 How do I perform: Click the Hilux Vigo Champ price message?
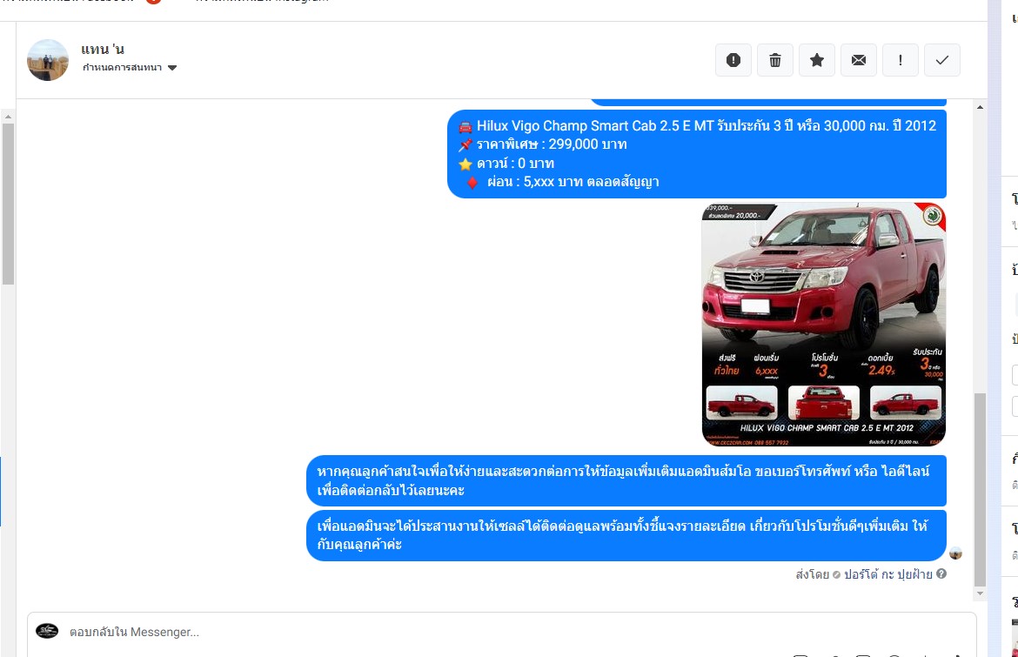pos(697,154)
